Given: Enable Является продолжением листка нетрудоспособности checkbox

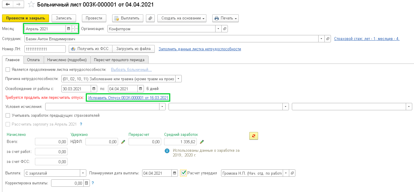Looking at the screenshot, I should [x=8, y=70].
